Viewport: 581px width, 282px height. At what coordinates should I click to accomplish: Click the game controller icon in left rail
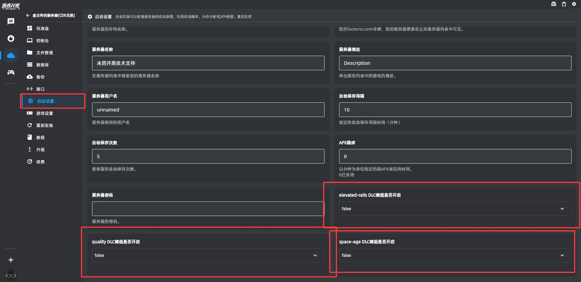[x=11, y=72]
